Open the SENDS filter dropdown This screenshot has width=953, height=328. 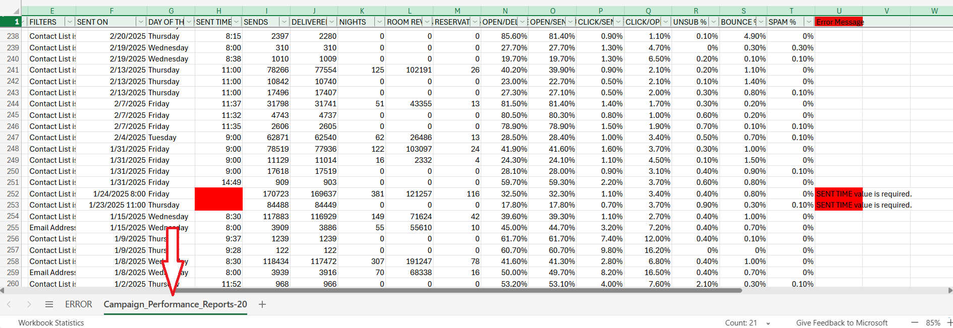pos(285,22)
